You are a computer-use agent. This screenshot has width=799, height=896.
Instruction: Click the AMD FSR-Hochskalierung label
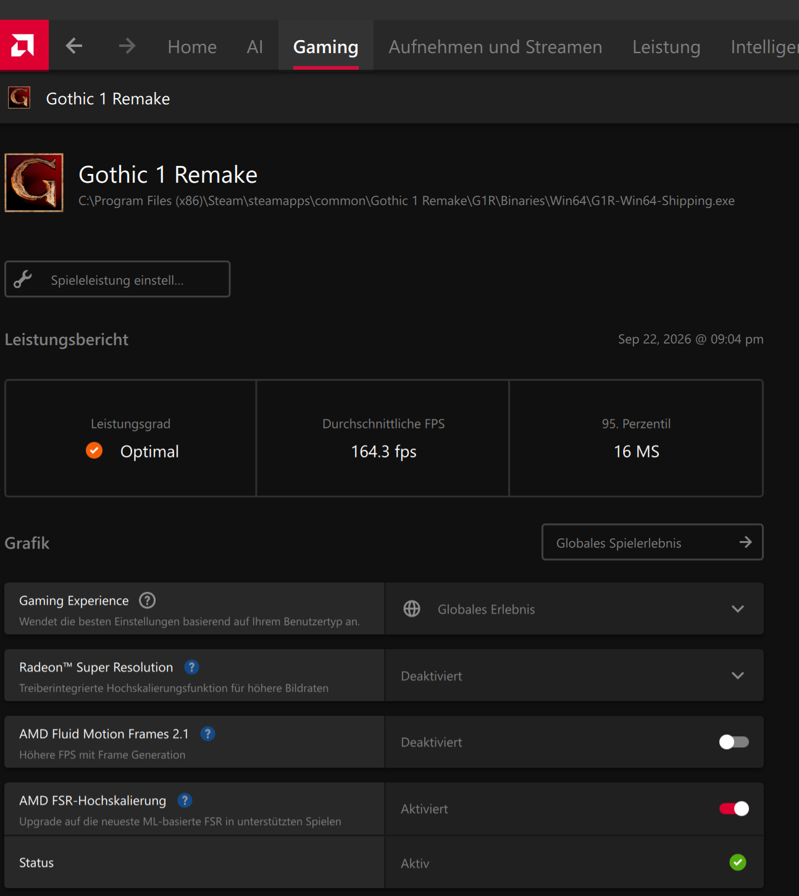[93, 800]
